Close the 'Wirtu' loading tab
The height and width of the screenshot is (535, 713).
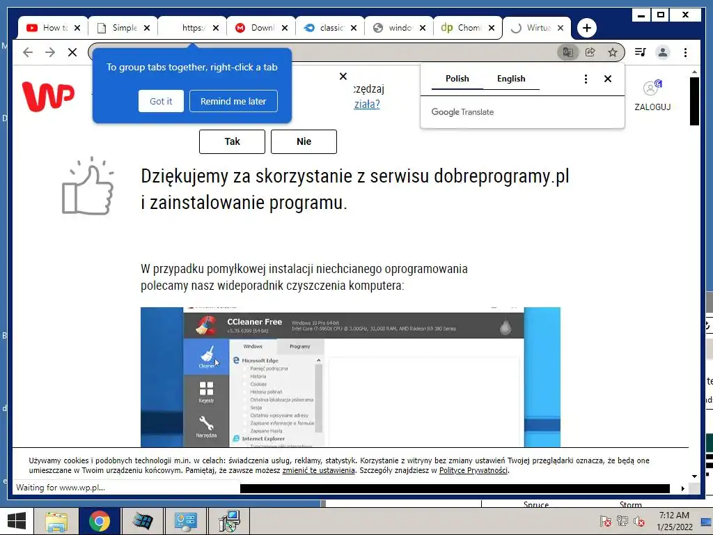(x=561, y=28)
